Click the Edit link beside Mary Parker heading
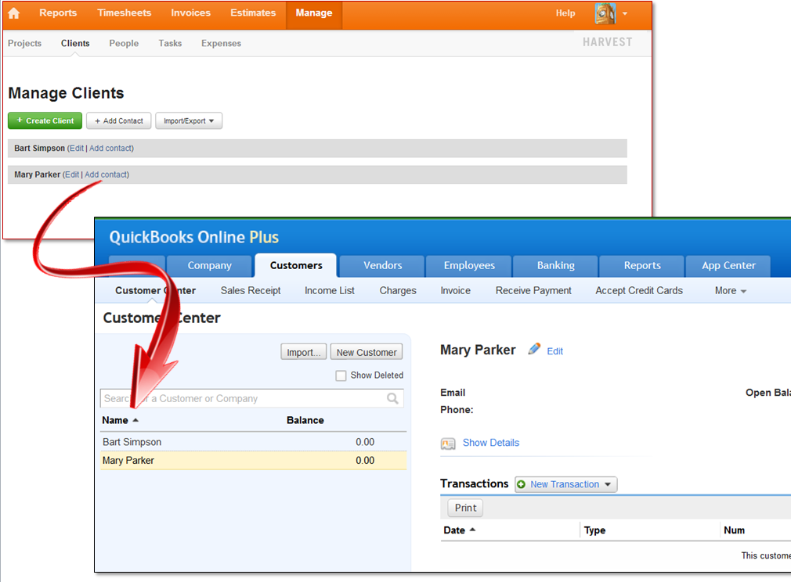 click(555, 351)
